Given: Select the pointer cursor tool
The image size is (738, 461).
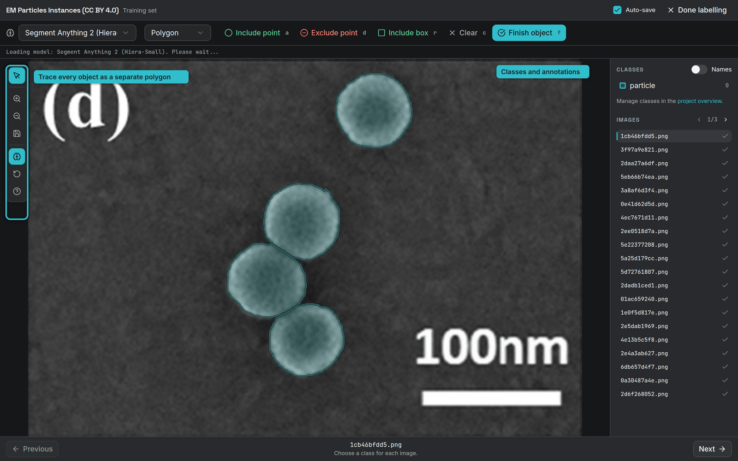Looking at the screenshot, I should coord(17,76).
